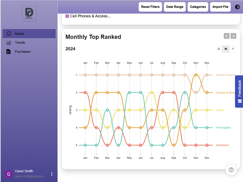Click Grocery & Gourmet series label
Screen dimensions: 243x182
pos(226,93)
